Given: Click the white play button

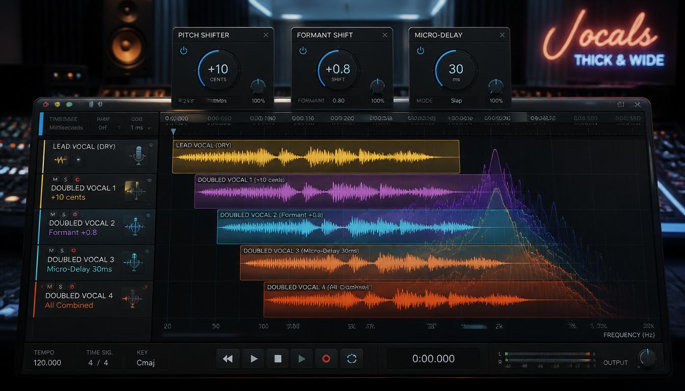Looking at the screenshot, I should 253,359.
